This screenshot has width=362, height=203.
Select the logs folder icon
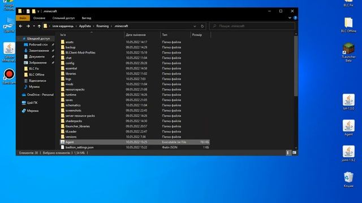(x=63, y=79)
